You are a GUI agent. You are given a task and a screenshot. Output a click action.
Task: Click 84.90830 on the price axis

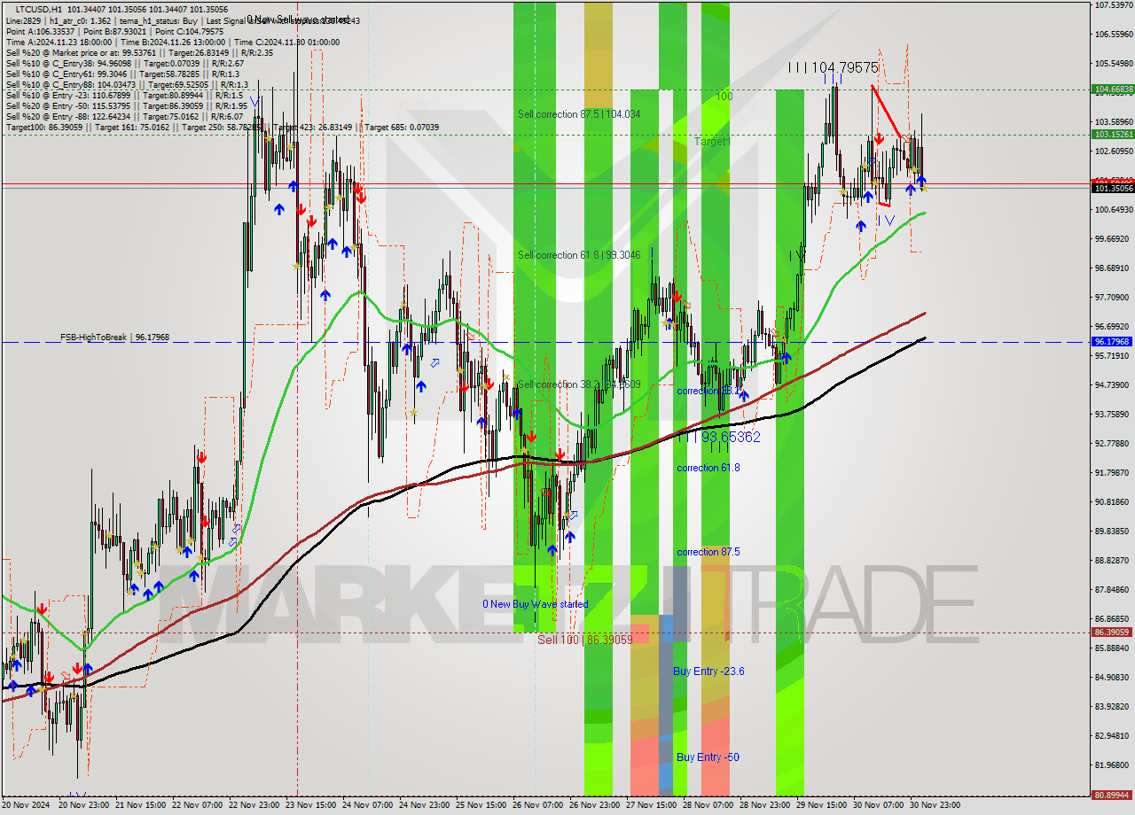tap(1113, 678)
